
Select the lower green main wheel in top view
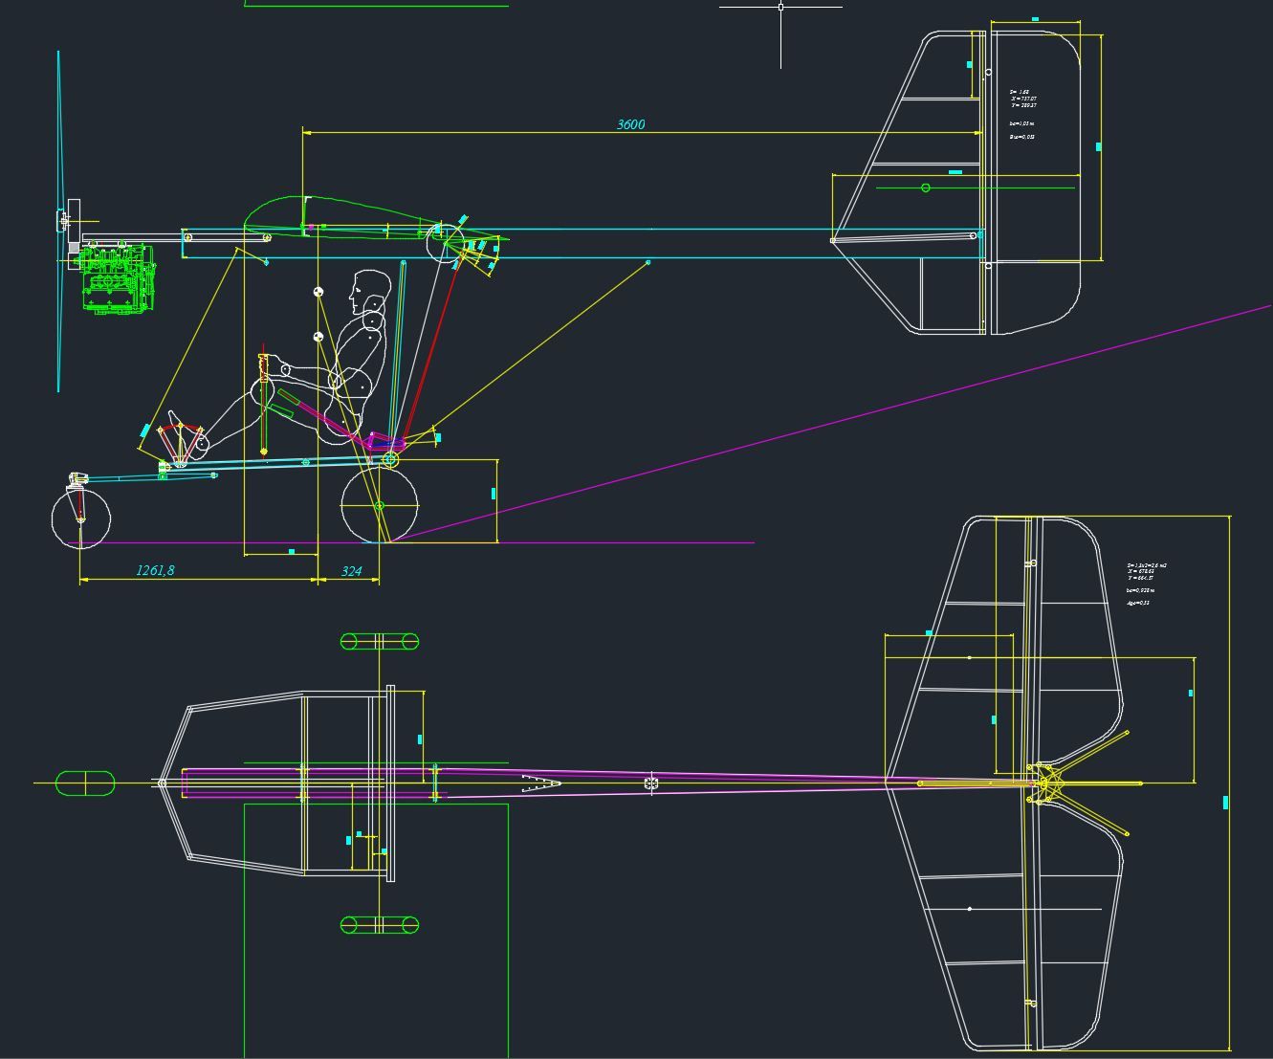tap(380, 924)
